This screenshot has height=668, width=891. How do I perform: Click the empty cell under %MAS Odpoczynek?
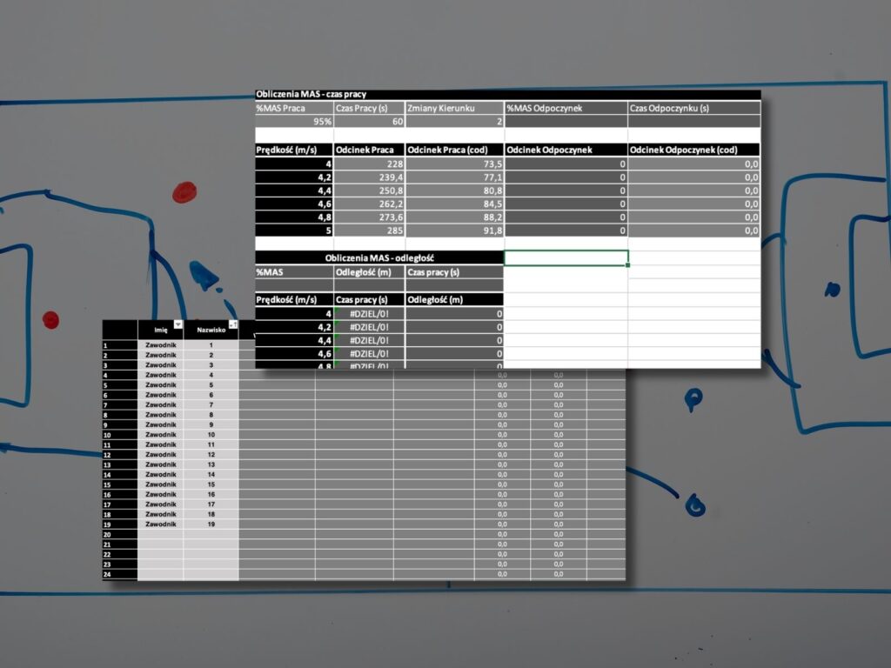pos(566,122)
